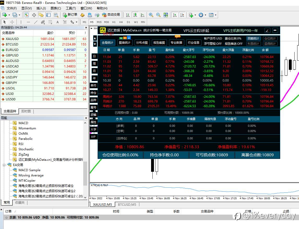Image resolution: width=299 pixels, height=229 pixels.
Task: Open the 图表(C) menu
Action: 56,8
